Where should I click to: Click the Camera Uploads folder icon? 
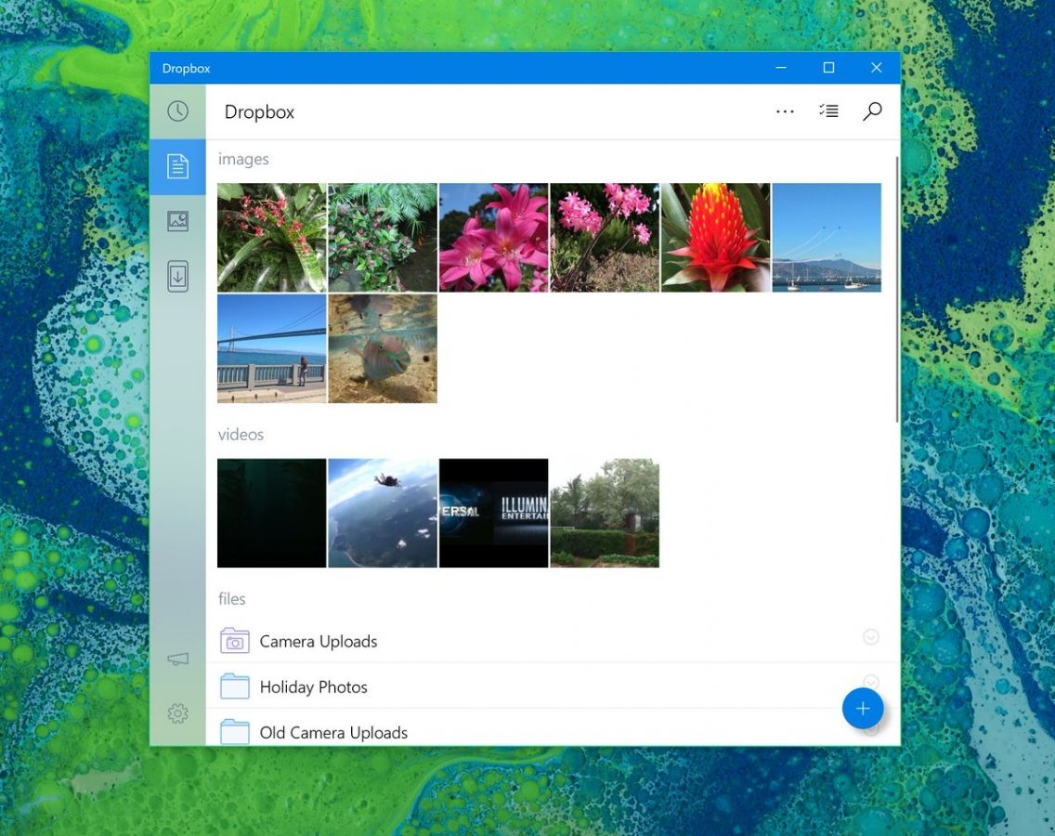pos(234,641)
